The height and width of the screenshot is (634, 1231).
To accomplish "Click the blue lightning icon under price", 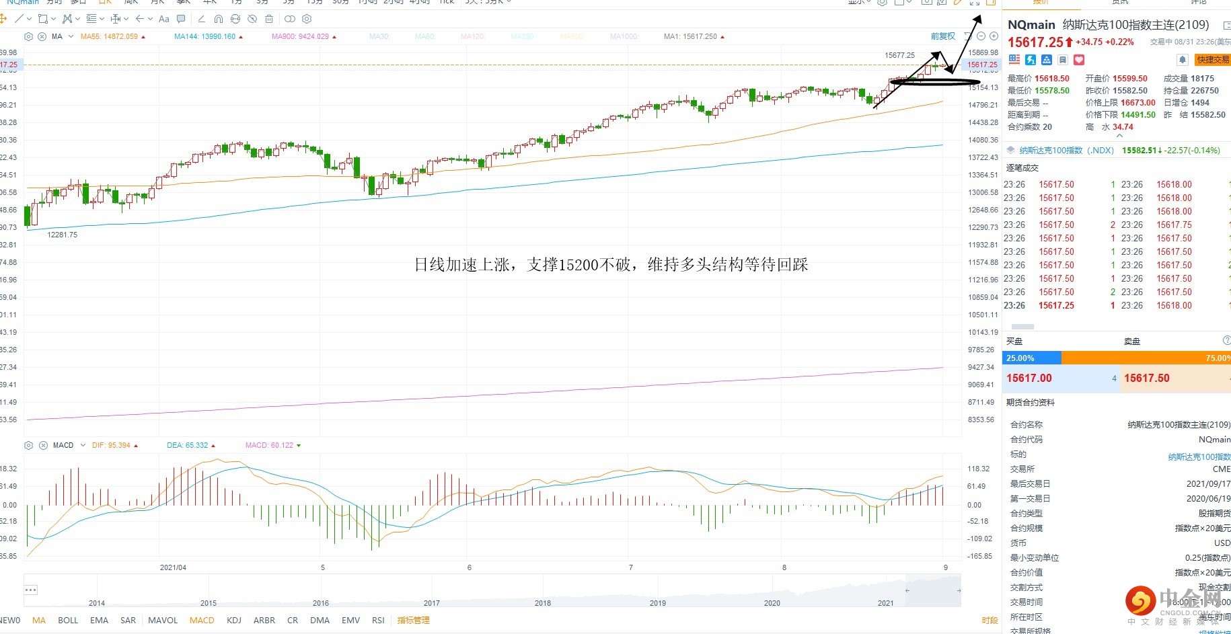I will click(1031, 60).
